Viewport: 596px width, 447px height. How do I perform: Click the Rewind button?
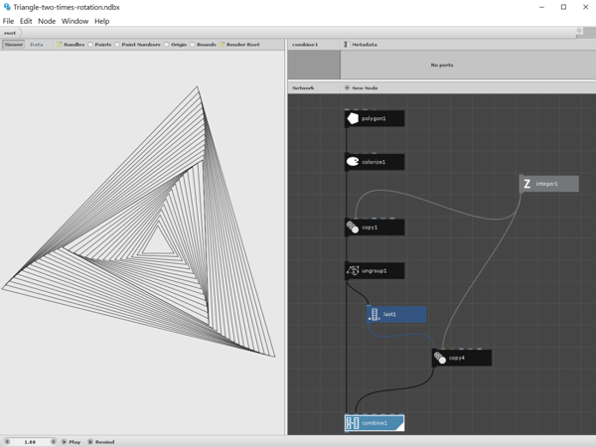(x=101, y=442)
